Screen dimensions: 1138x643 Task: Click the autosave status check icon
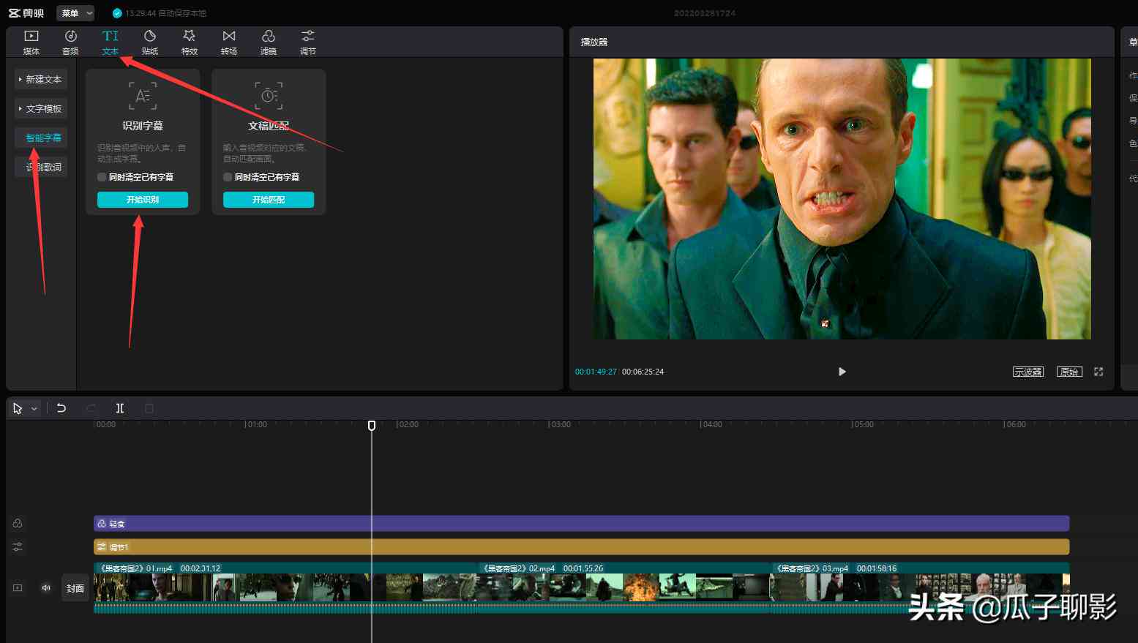[x=116, y=13]
